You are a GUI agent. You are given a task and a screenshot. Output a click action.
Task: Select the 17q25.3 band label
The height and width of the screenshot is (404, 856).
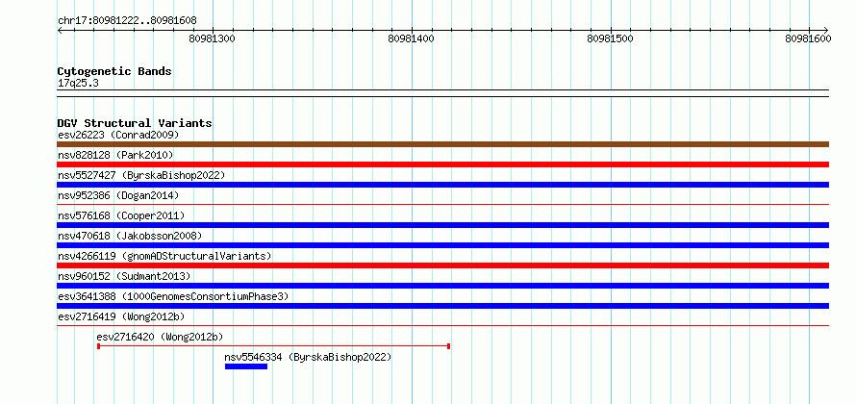pyautogui.click(x=78, y=84)
